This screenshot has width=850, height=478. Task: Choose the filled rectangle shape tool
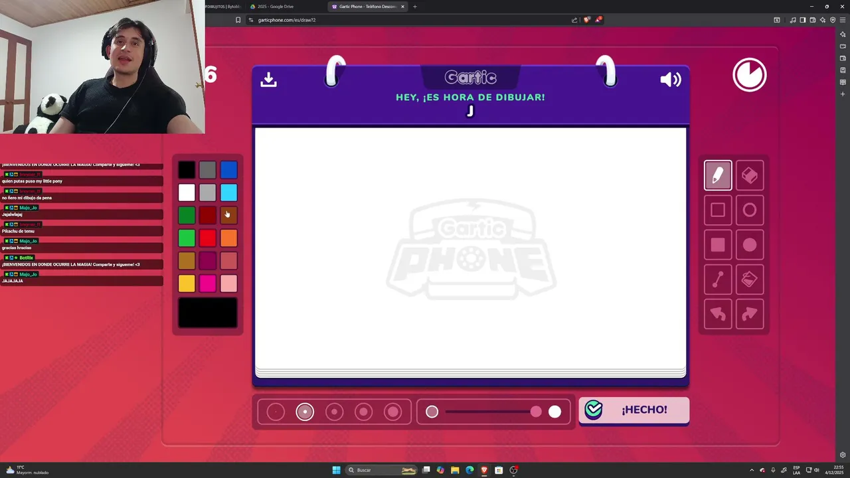(718, 245)
